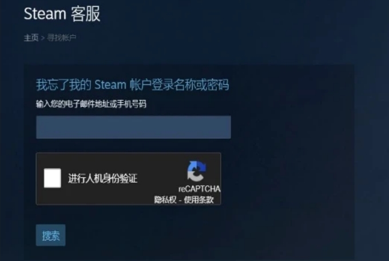Click the reCAPTCHA brand text

point(199,189)
